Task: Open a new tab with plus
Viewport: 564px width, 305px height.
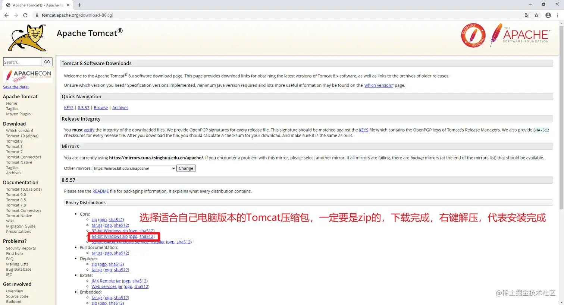Action: click(79, 5)
